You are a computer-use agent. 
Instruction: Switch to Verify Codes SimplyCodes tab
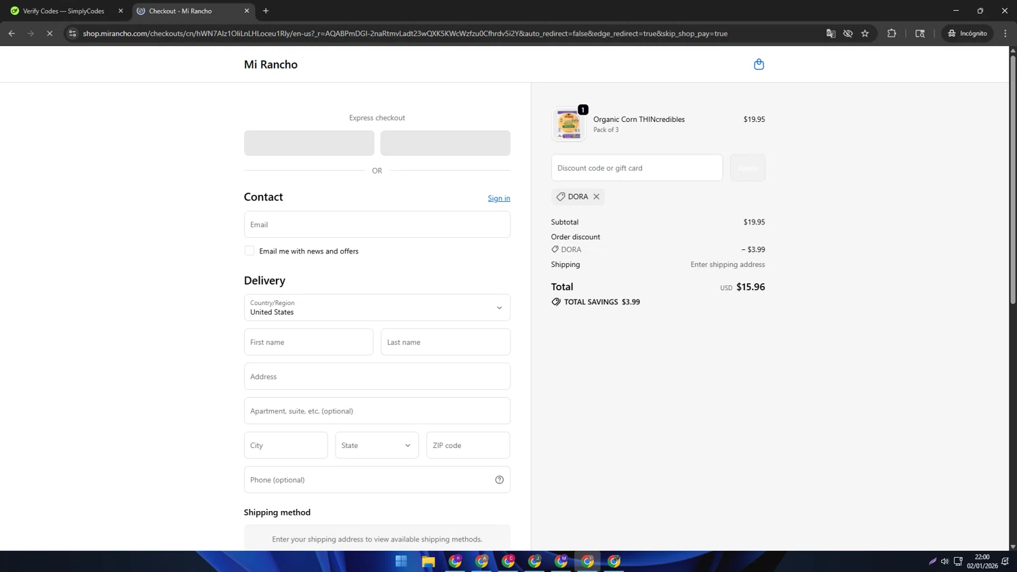point(64,11)
